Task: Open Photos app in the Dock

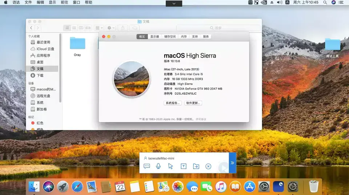Action: 178,187
